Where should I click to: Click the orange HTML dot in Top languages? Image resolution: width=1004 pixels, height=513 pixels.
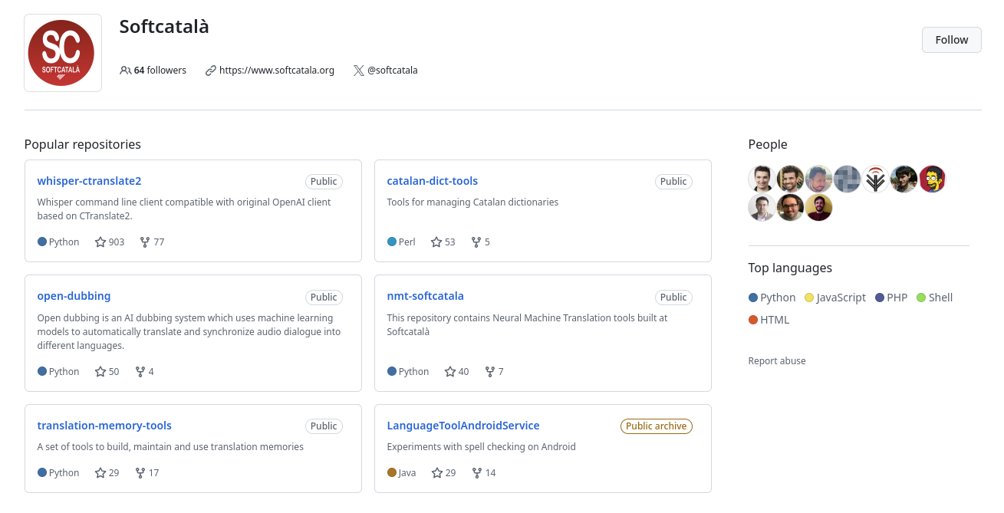(753, 320)
